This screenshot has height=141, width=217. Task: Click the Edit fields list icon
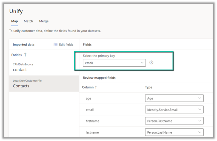tap(56, 44)
